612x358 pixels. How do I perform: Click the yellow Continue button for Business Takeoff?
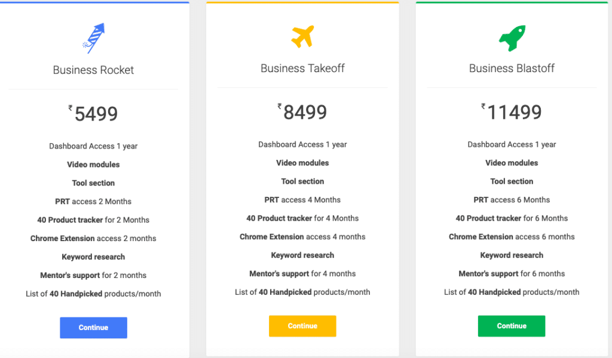302,326
